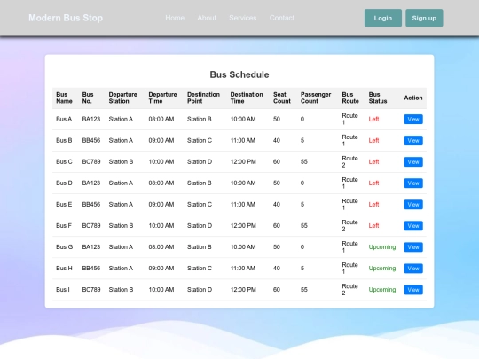
Task: Click the Bus B name cell
Action: click(x=64, y=140)
